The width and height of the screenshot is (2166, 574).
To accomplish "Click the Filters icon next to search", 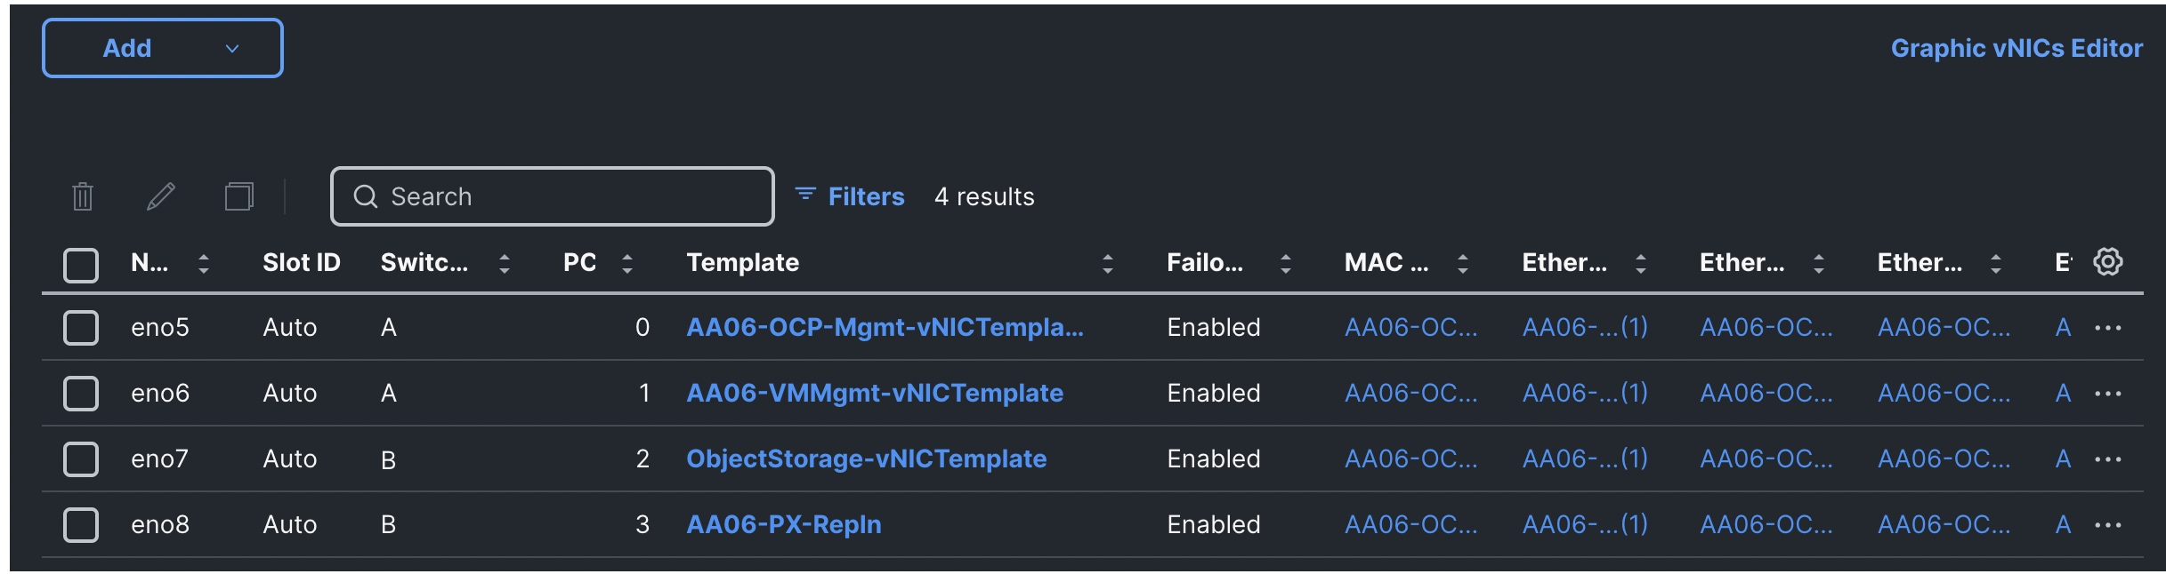I will [x=804, y=195].
